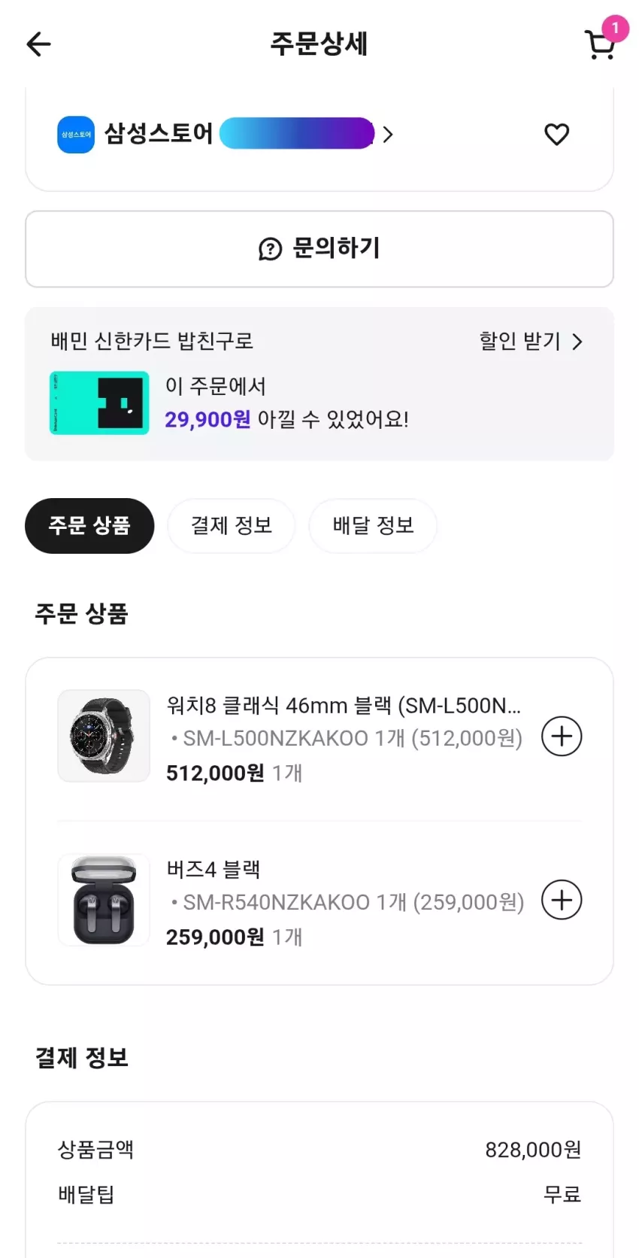Toggle the heart favorite for 삼성스토어
The width and height of the screenshot is (639, 1258).
(556, 135)
